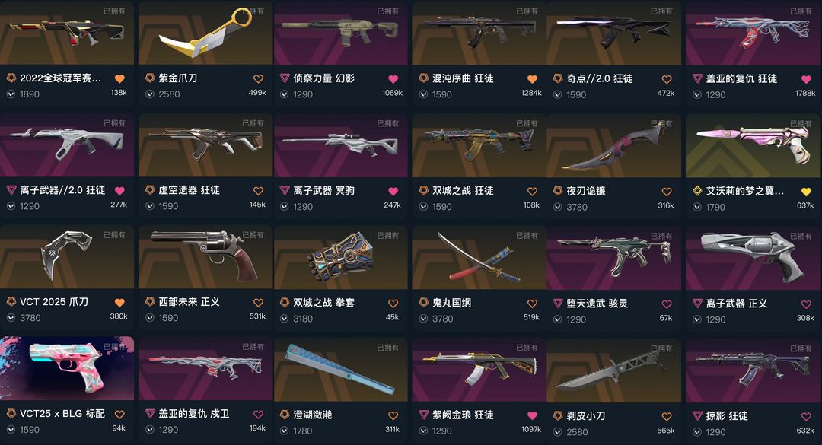This screenshot has width=822, height=445.
Task: Select the VCT25 x BLG 标配 pistol image
Action: click(x=67, y=368)
